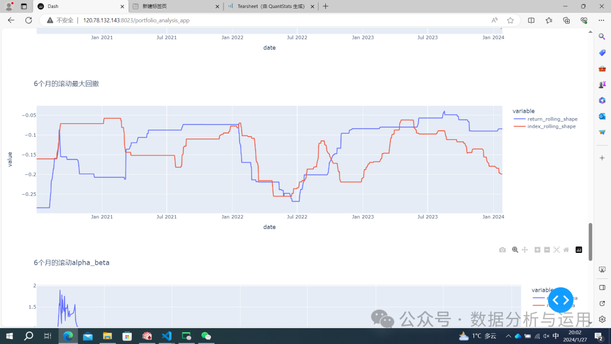Refresh the current page
611x344 pixels.
(28, 20)
